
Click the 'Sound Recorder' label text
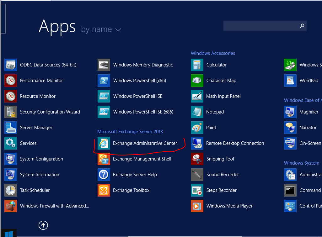pyautogui.click(x=223, y=175)
